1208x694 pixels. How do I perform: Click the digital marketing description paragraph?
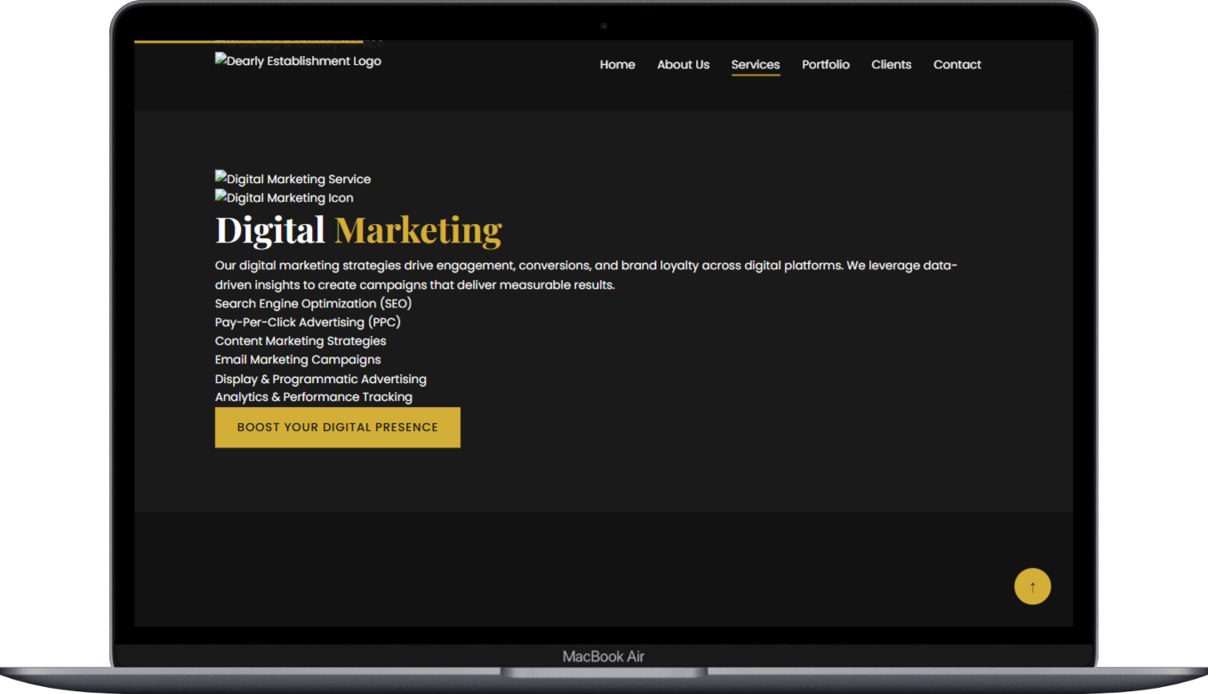[585, 275]
